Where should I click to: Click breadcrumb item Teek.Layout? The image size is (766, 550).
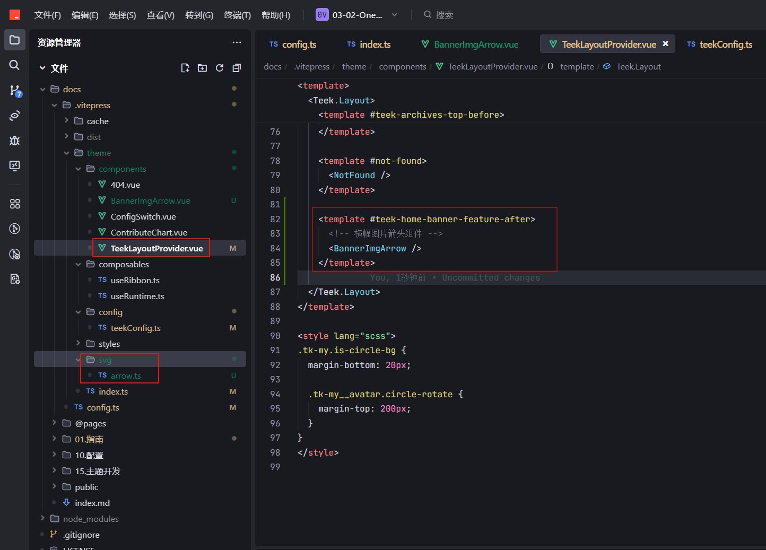click(639, 66)
